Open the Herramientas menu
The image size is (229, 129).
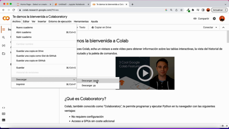(x=81, y=21)
